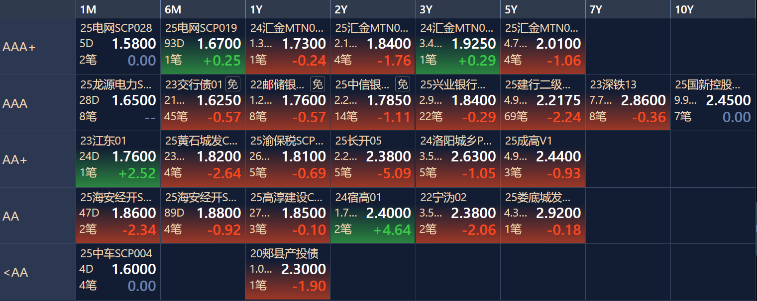Click the 25长开05 bond showing -5.09
757x301 pixels.
point(373,159)
